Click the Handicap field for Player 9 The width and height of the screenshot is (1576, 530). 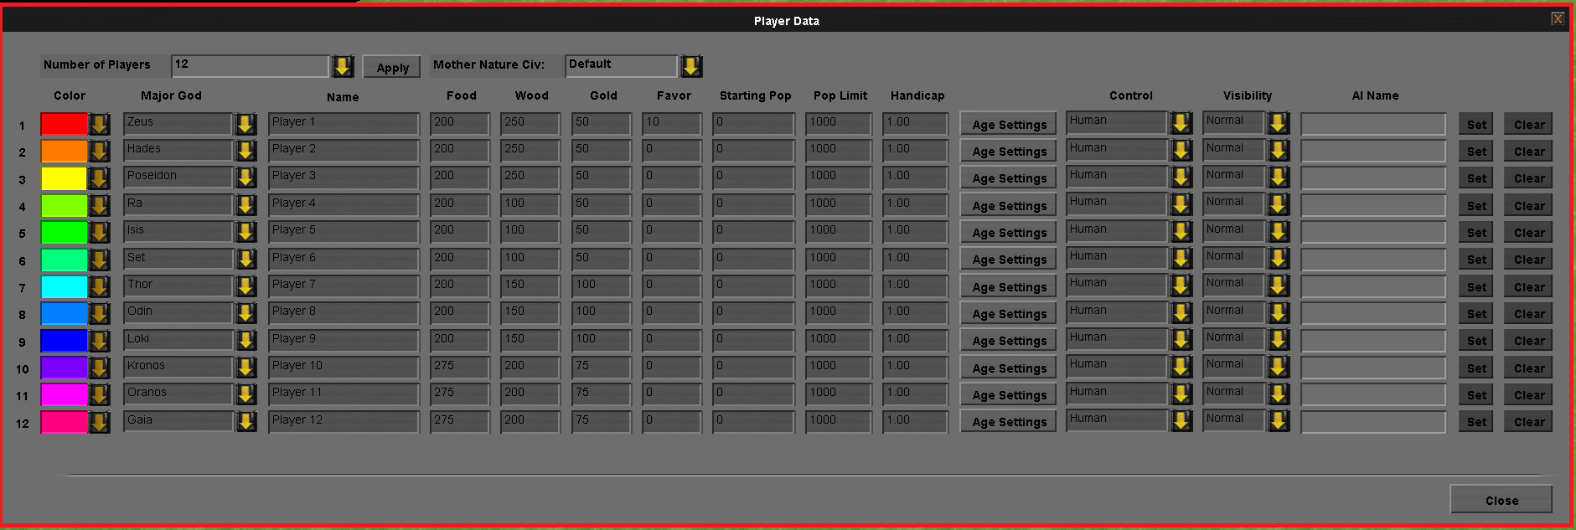(x=915, y=341)
